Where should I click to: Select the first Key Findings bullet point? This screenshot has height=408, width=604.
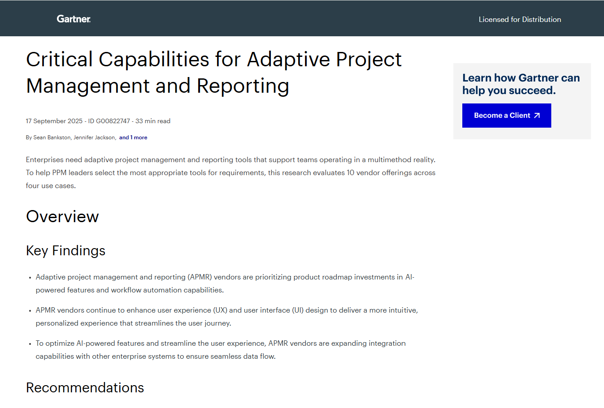225,283
